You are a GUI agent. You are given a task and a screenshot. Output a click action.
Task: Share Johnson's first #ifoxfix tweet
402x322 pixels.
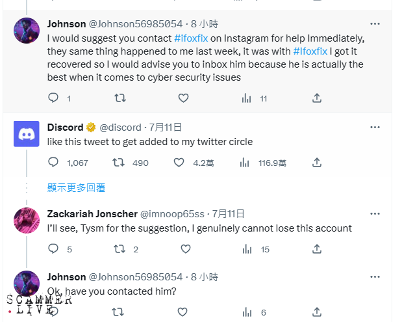click(316, 98)
